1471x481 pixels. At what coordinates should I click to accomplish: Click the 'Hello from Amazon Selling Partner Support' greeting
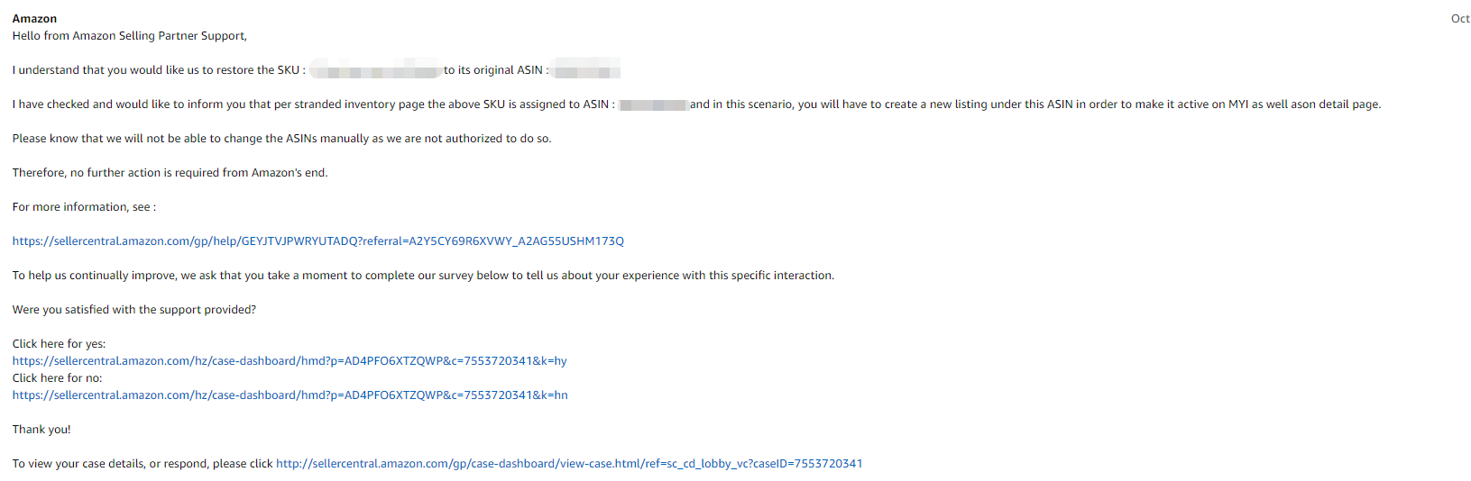[130, 36]
